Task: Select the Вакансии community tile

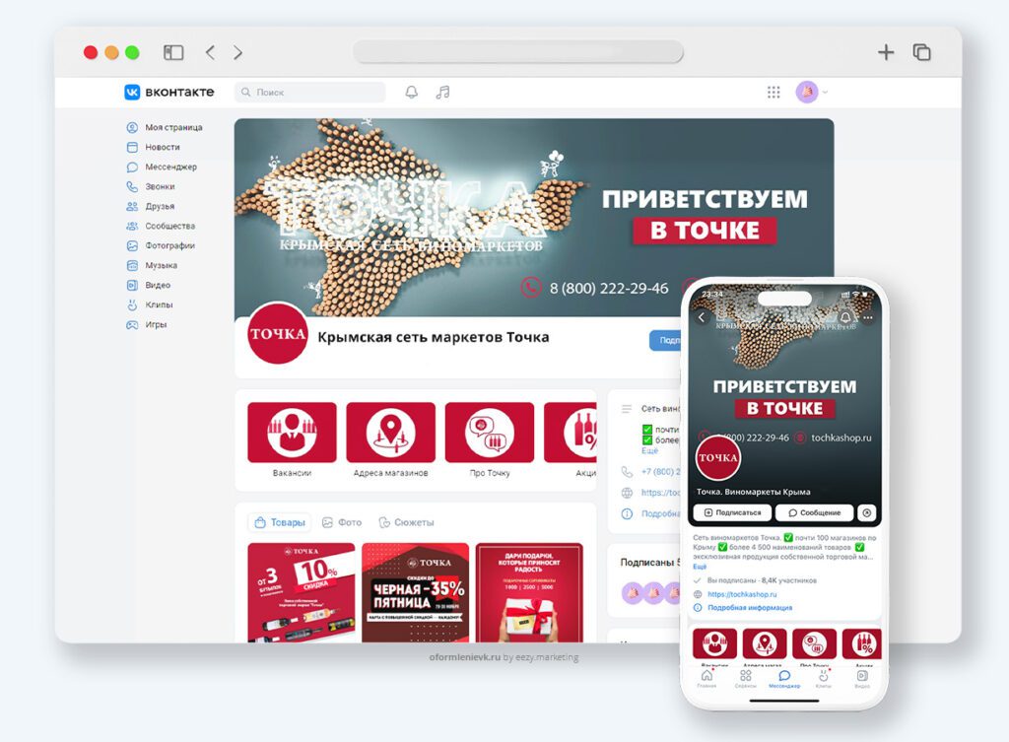Action: [292, 432]
